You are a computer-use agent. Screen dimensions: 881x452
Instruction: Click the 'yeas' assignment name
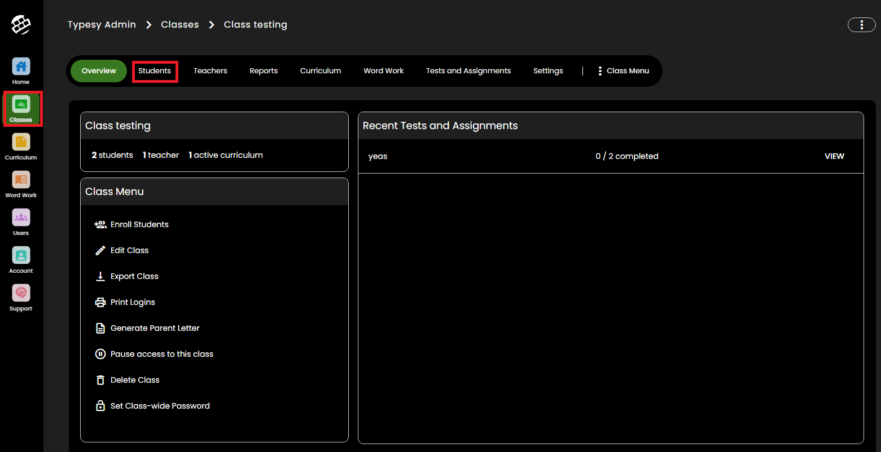[x=378, y=157]
